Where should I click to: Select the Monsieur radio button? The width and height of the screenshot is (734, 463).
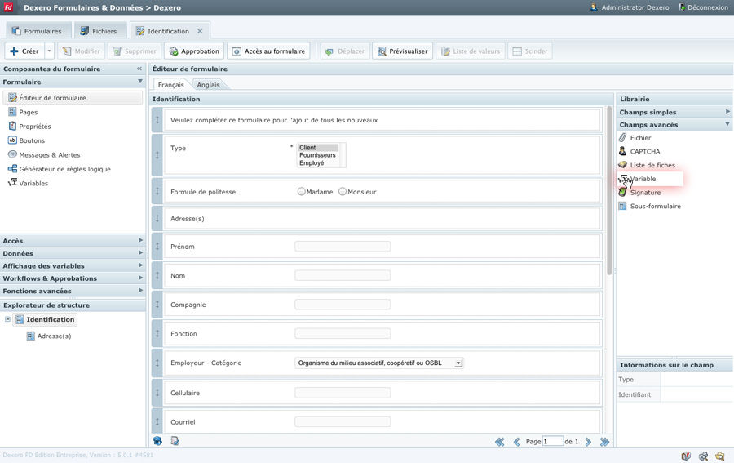pyautogui.click(x=343, y=192)
